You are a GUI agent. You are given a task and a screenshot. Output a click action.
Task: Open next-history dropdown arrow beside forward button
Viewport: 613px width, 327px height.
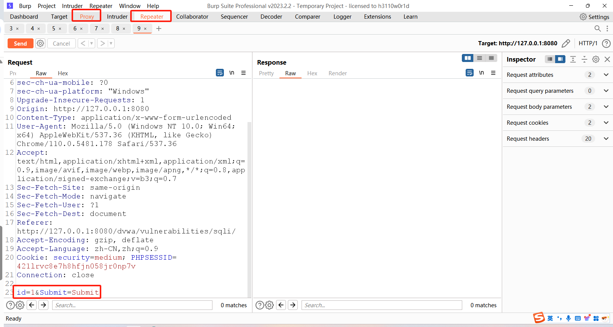(111, 43)
